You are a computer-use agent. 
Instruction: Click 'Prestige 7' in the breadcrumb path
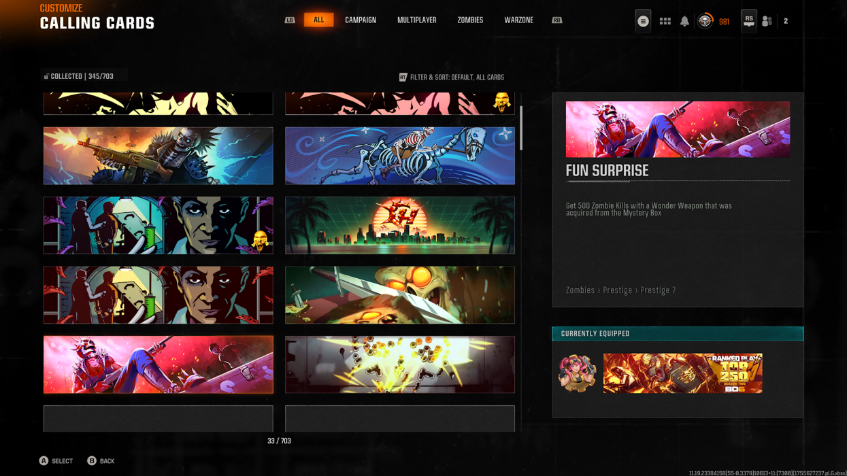pos(658,290)
